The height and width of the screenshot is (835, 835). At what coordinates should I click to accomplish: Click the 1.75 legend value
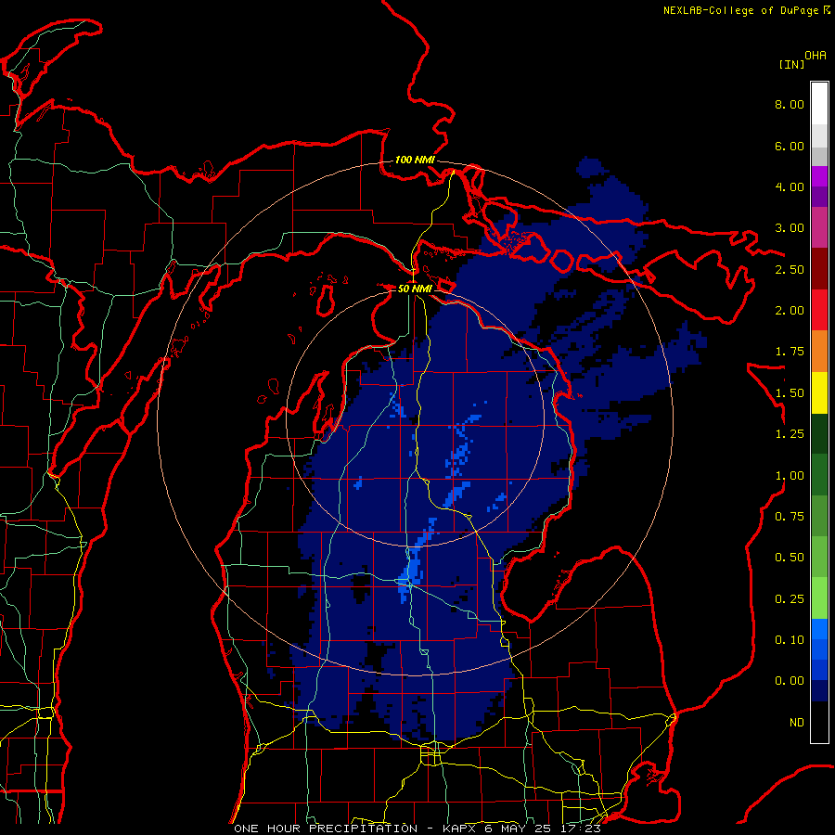[x=790, y=352]
